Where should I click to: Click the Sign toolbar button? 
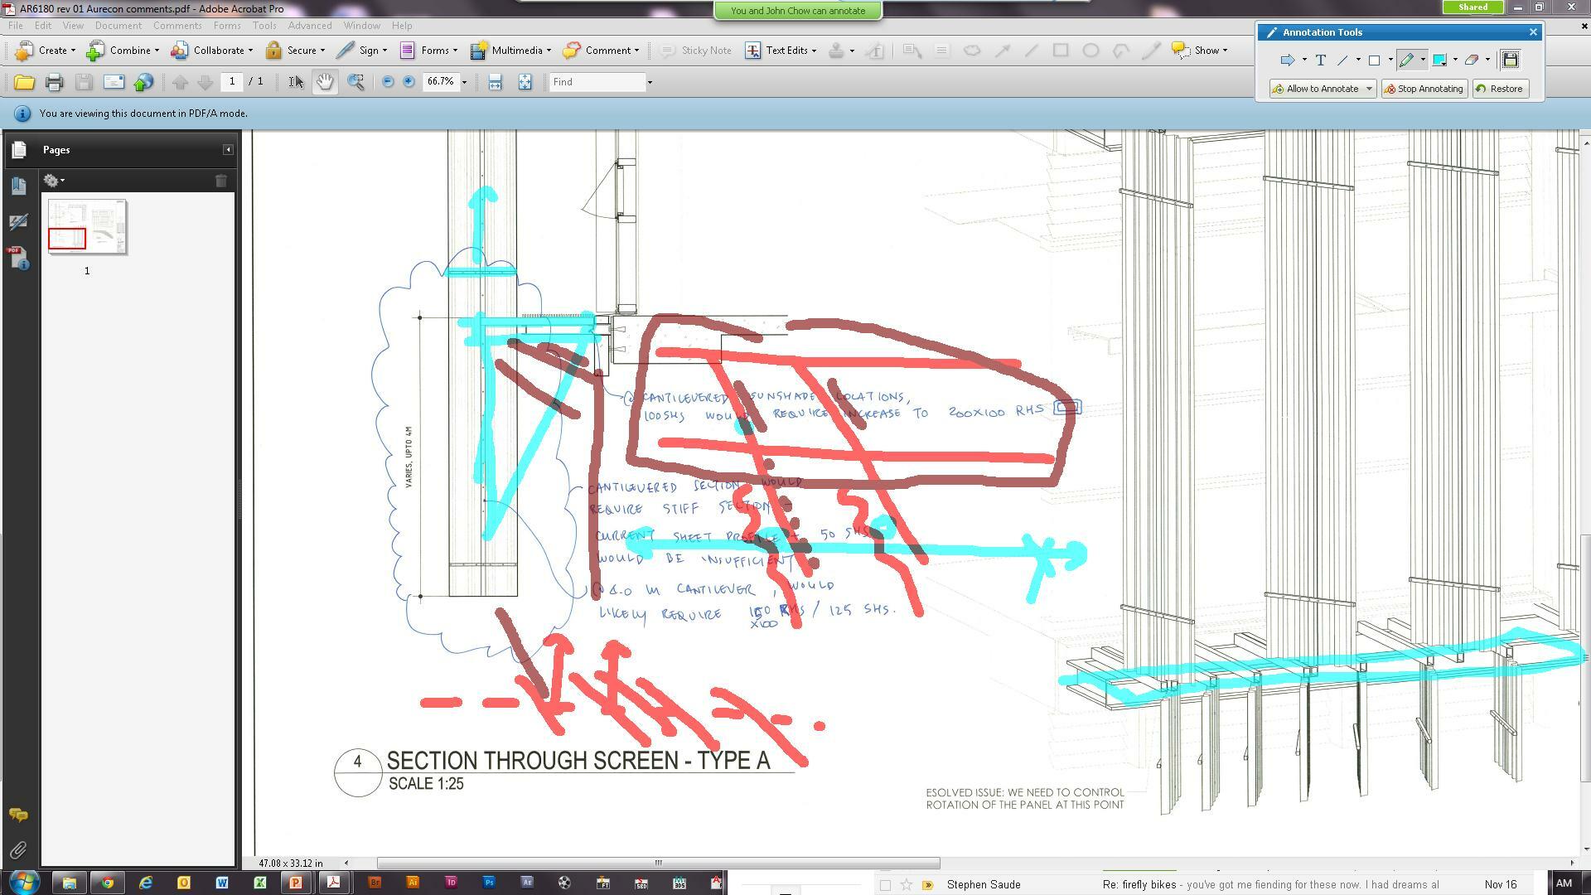362,51
